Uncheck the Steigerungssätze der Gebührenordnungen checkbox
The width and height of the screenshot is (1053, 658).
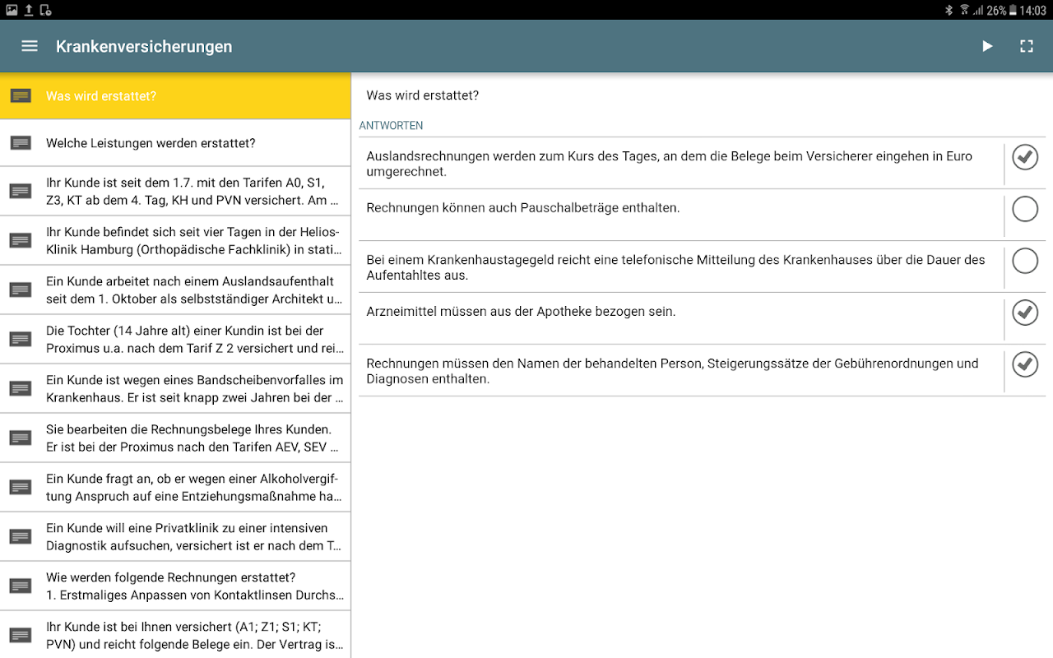[1025, 364]
